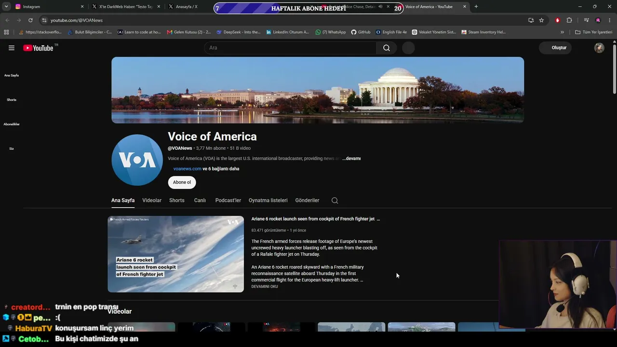Open the WhatsApp bookmark
Viewport: 617px width, 347px height.
click(x=331, y=32)
